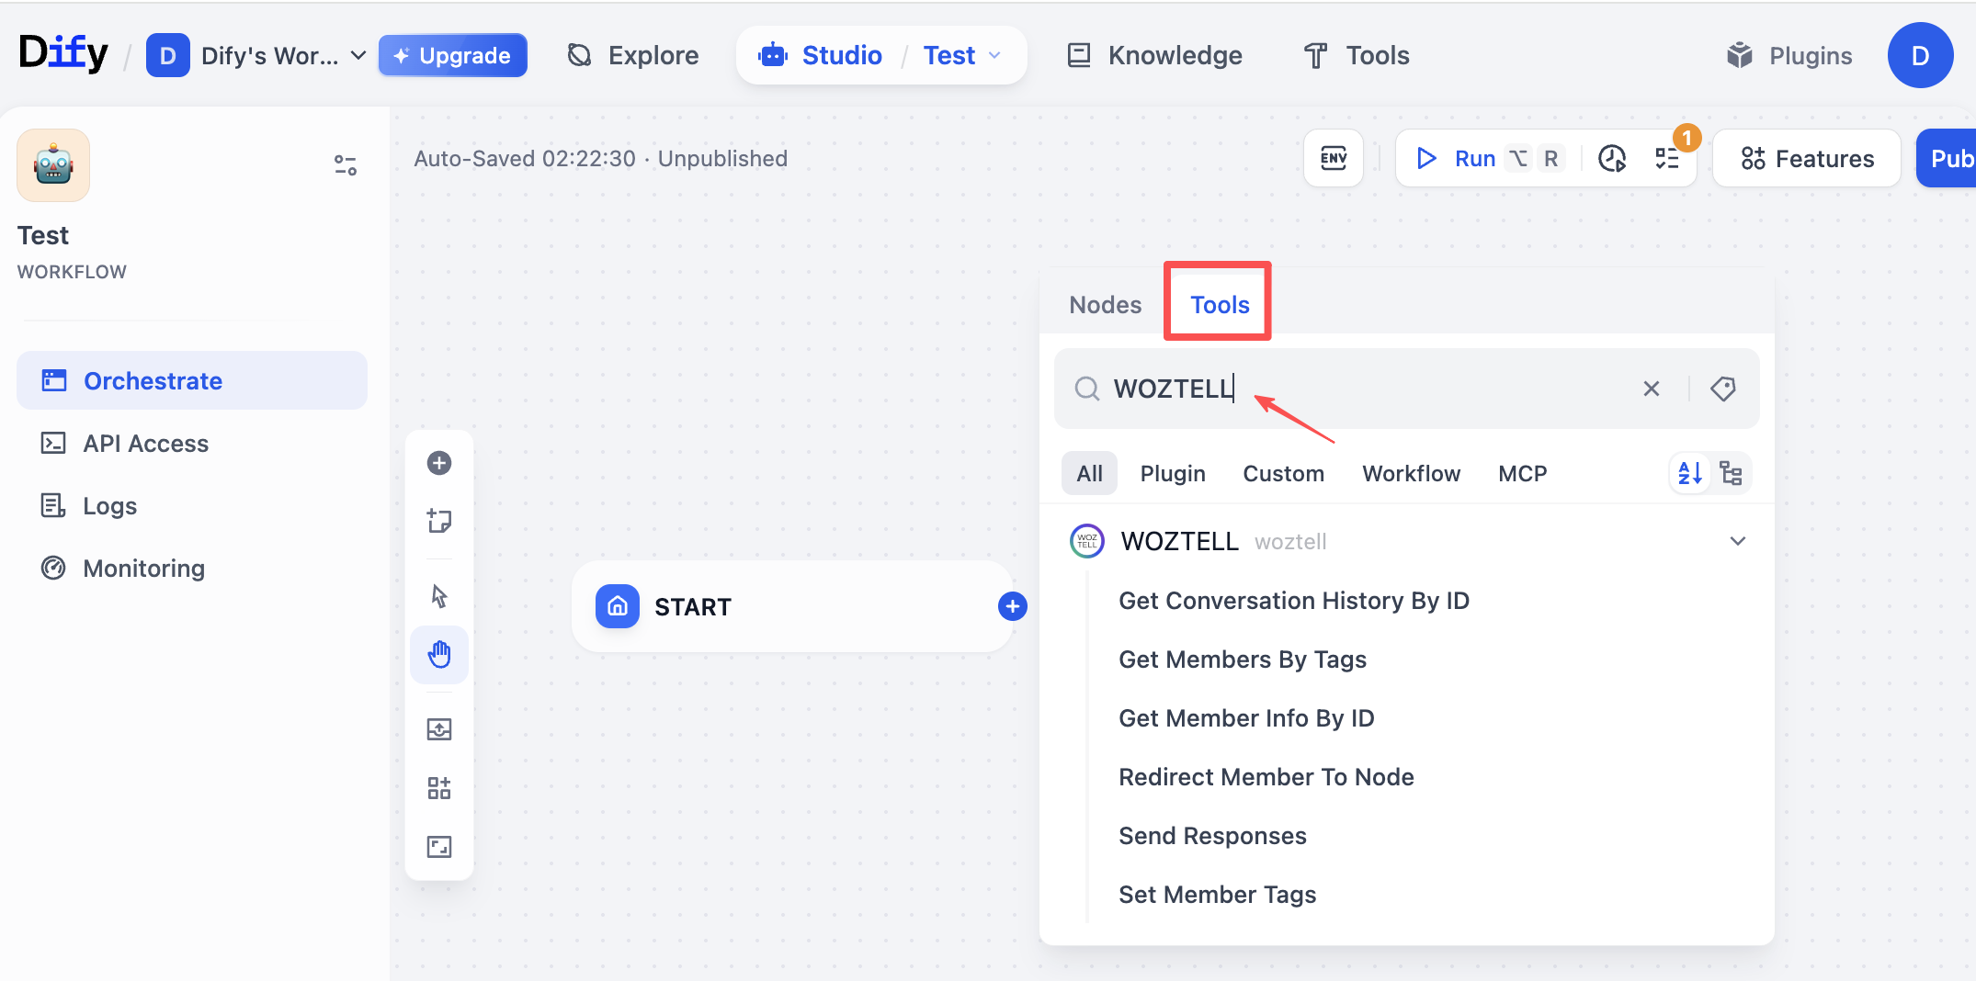Click the ENV environment variables icon

click(1333, 159)
